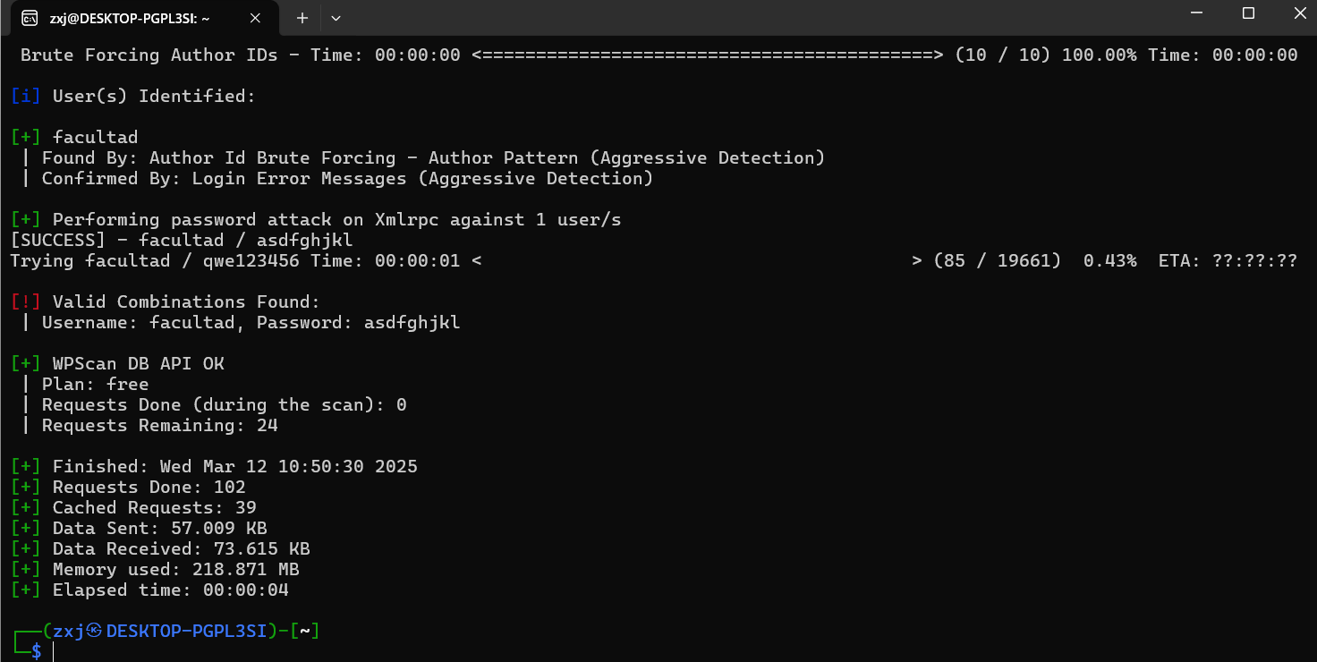Screen dimensions: 1317x662
Task: Click the Elapsed time 00:00:04 line
Action: tap(170, 590)
